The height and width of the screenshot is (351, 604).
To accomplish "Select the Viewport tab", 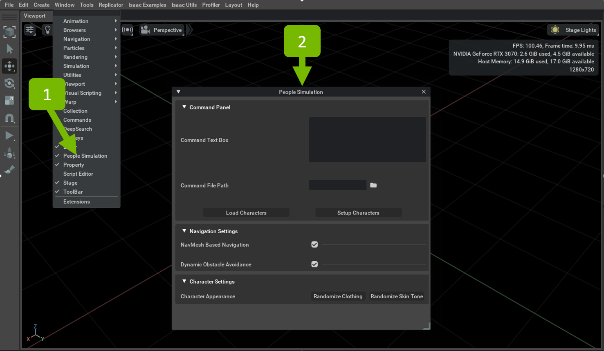I will tap(35, 16).
